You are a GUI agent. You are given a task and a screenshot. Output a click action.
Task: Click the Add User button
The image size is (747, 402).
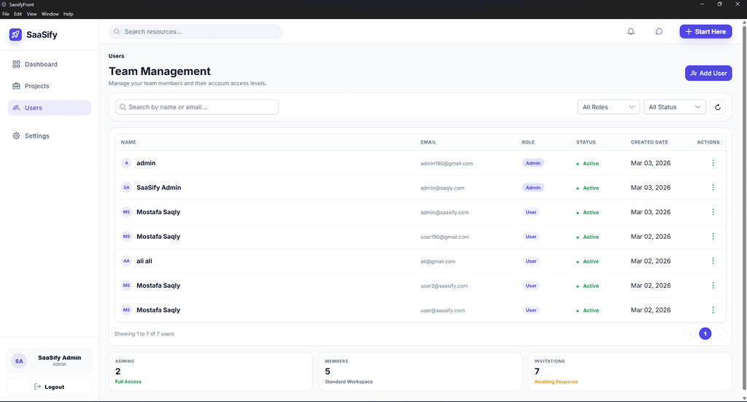708,73
